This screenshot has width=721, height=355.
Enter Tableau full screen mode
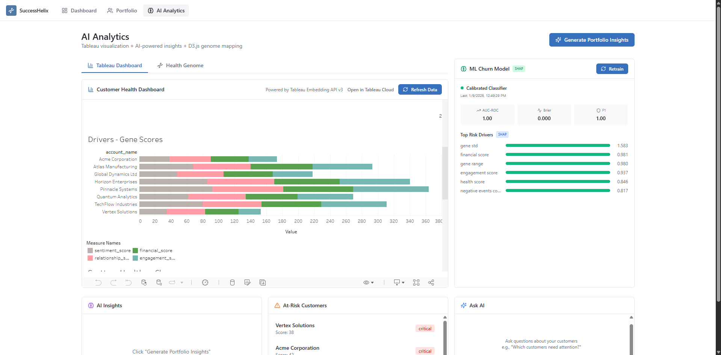pos(416,282)
